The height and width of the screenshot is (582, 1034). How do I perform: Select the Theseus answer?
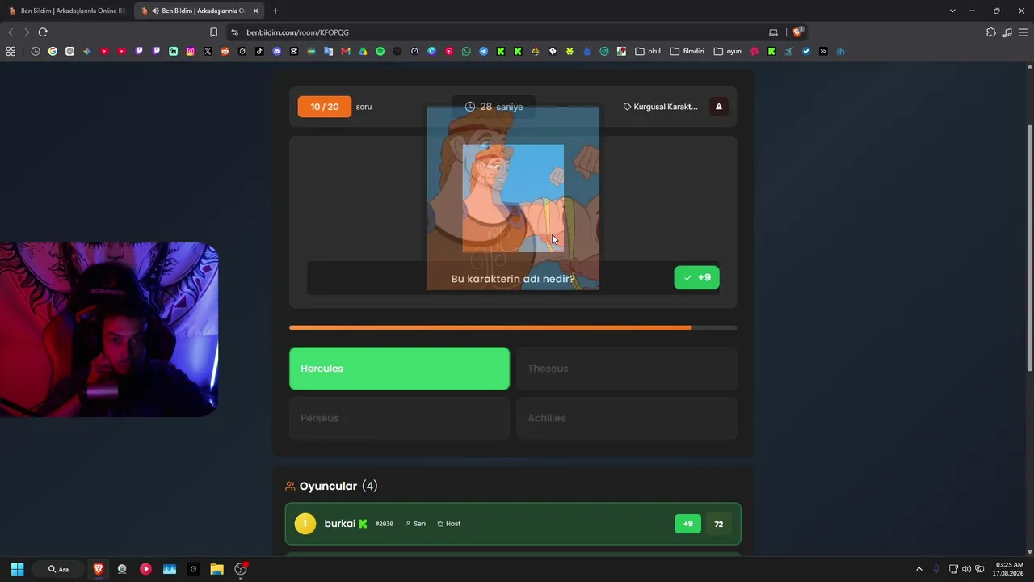point(627,369)
